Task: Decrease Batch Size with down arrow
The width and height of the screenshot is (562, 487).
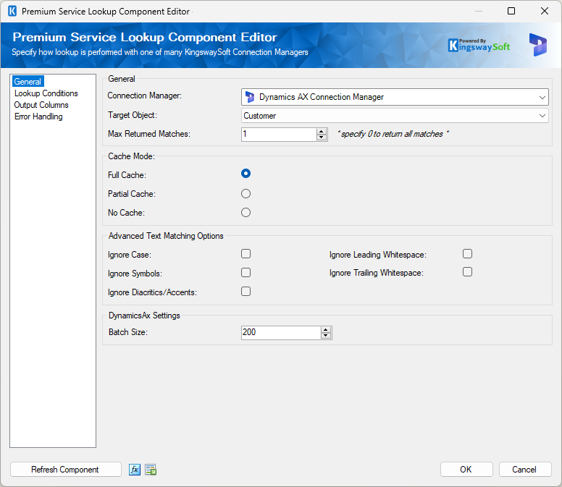Action: pos(326,336)
